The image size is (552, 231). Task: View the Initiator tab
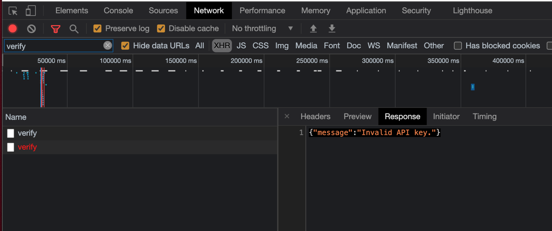(446, 117)
